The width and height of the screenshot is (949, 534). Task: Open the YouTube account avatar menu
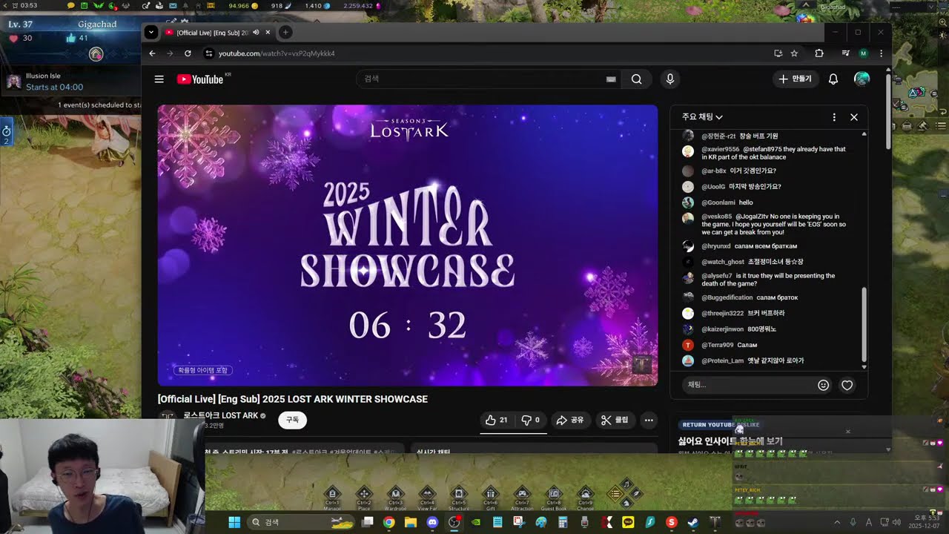click(862, 79)
